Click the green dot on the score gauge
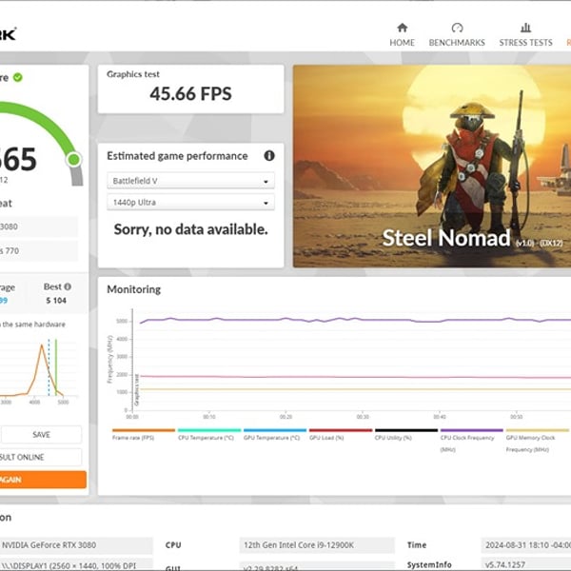Screen dimensions: 571x571 74,160
